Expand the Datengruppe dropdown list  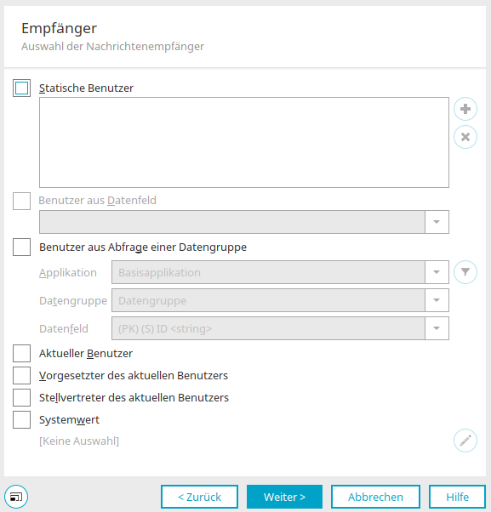coord(437,300)
